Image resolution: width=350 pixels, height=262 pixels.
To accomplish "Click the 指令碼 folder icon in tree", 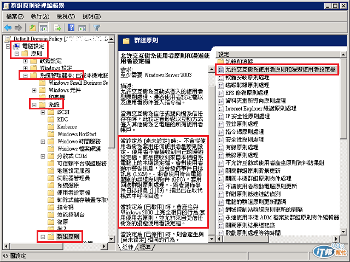I will (51, 207).
